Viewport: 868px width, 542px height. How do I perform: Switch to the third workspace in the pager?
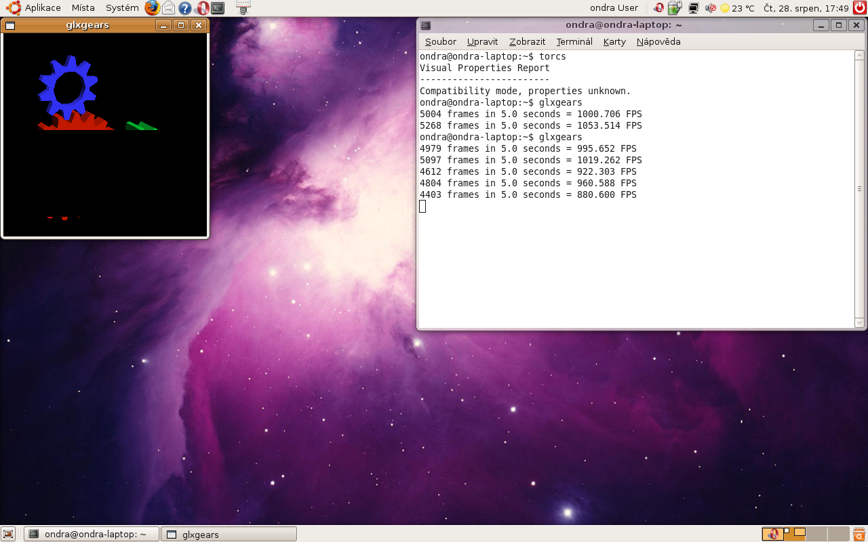816,534
